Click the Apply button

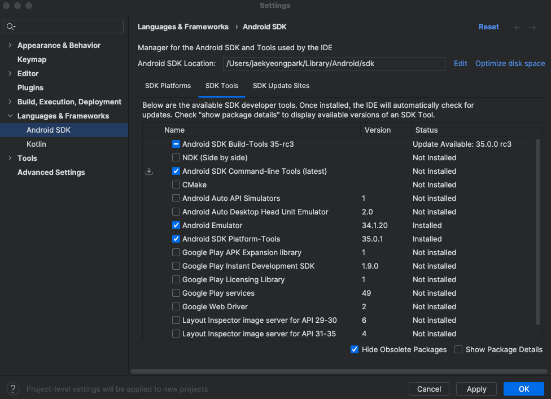[x=476, y=389]
